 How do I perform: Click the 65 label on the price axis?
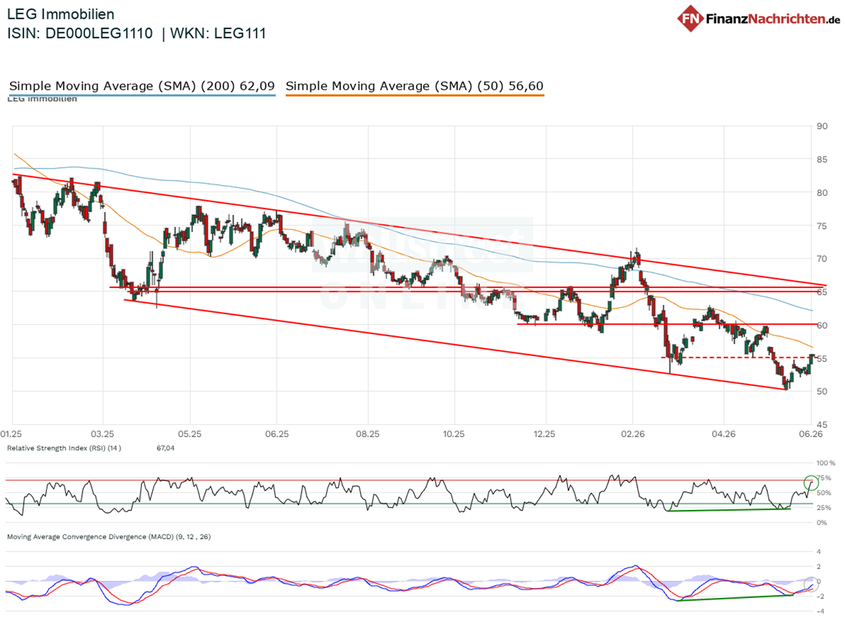tap(822, 292)
